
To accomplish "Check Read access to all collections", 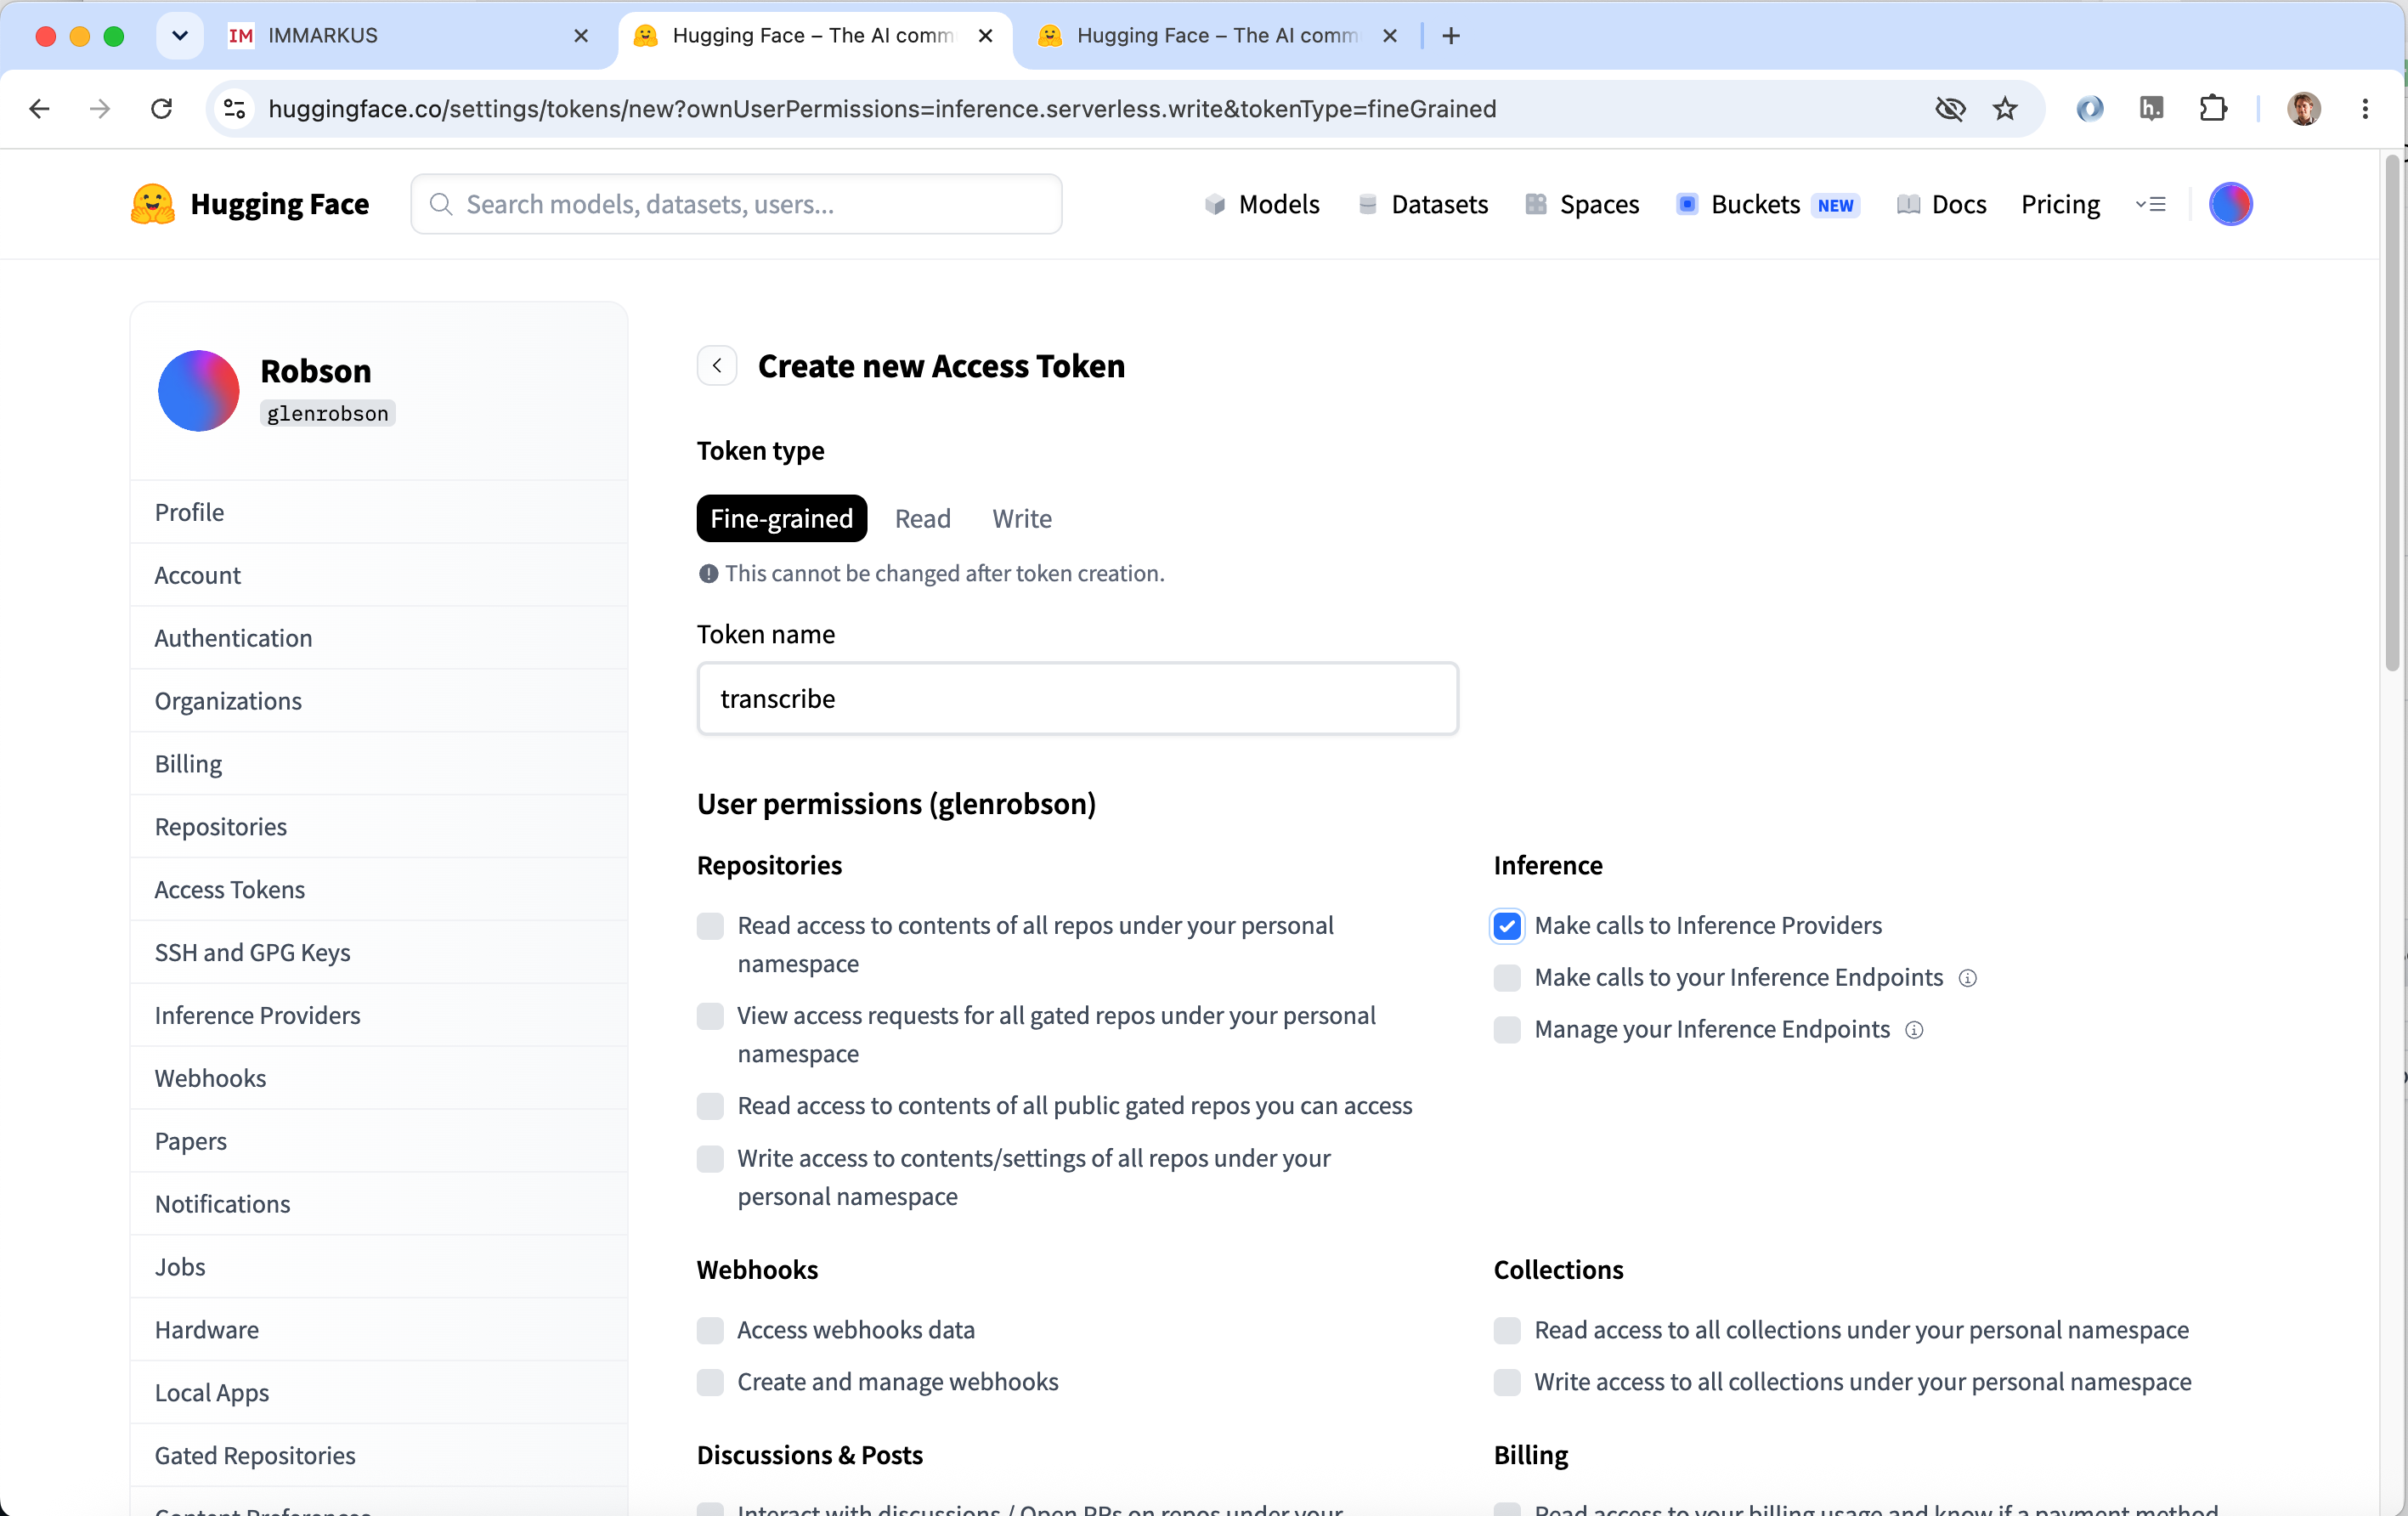I will tap(1507, 1330).
